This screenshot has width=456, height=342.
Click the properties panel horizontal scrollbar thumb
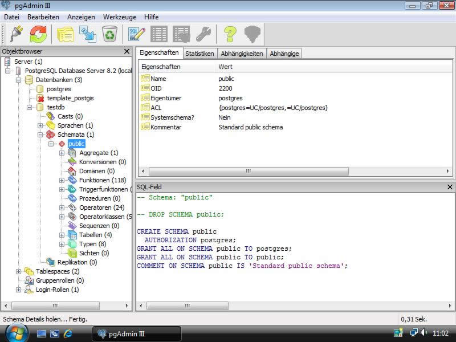click(x=249, y=171)
